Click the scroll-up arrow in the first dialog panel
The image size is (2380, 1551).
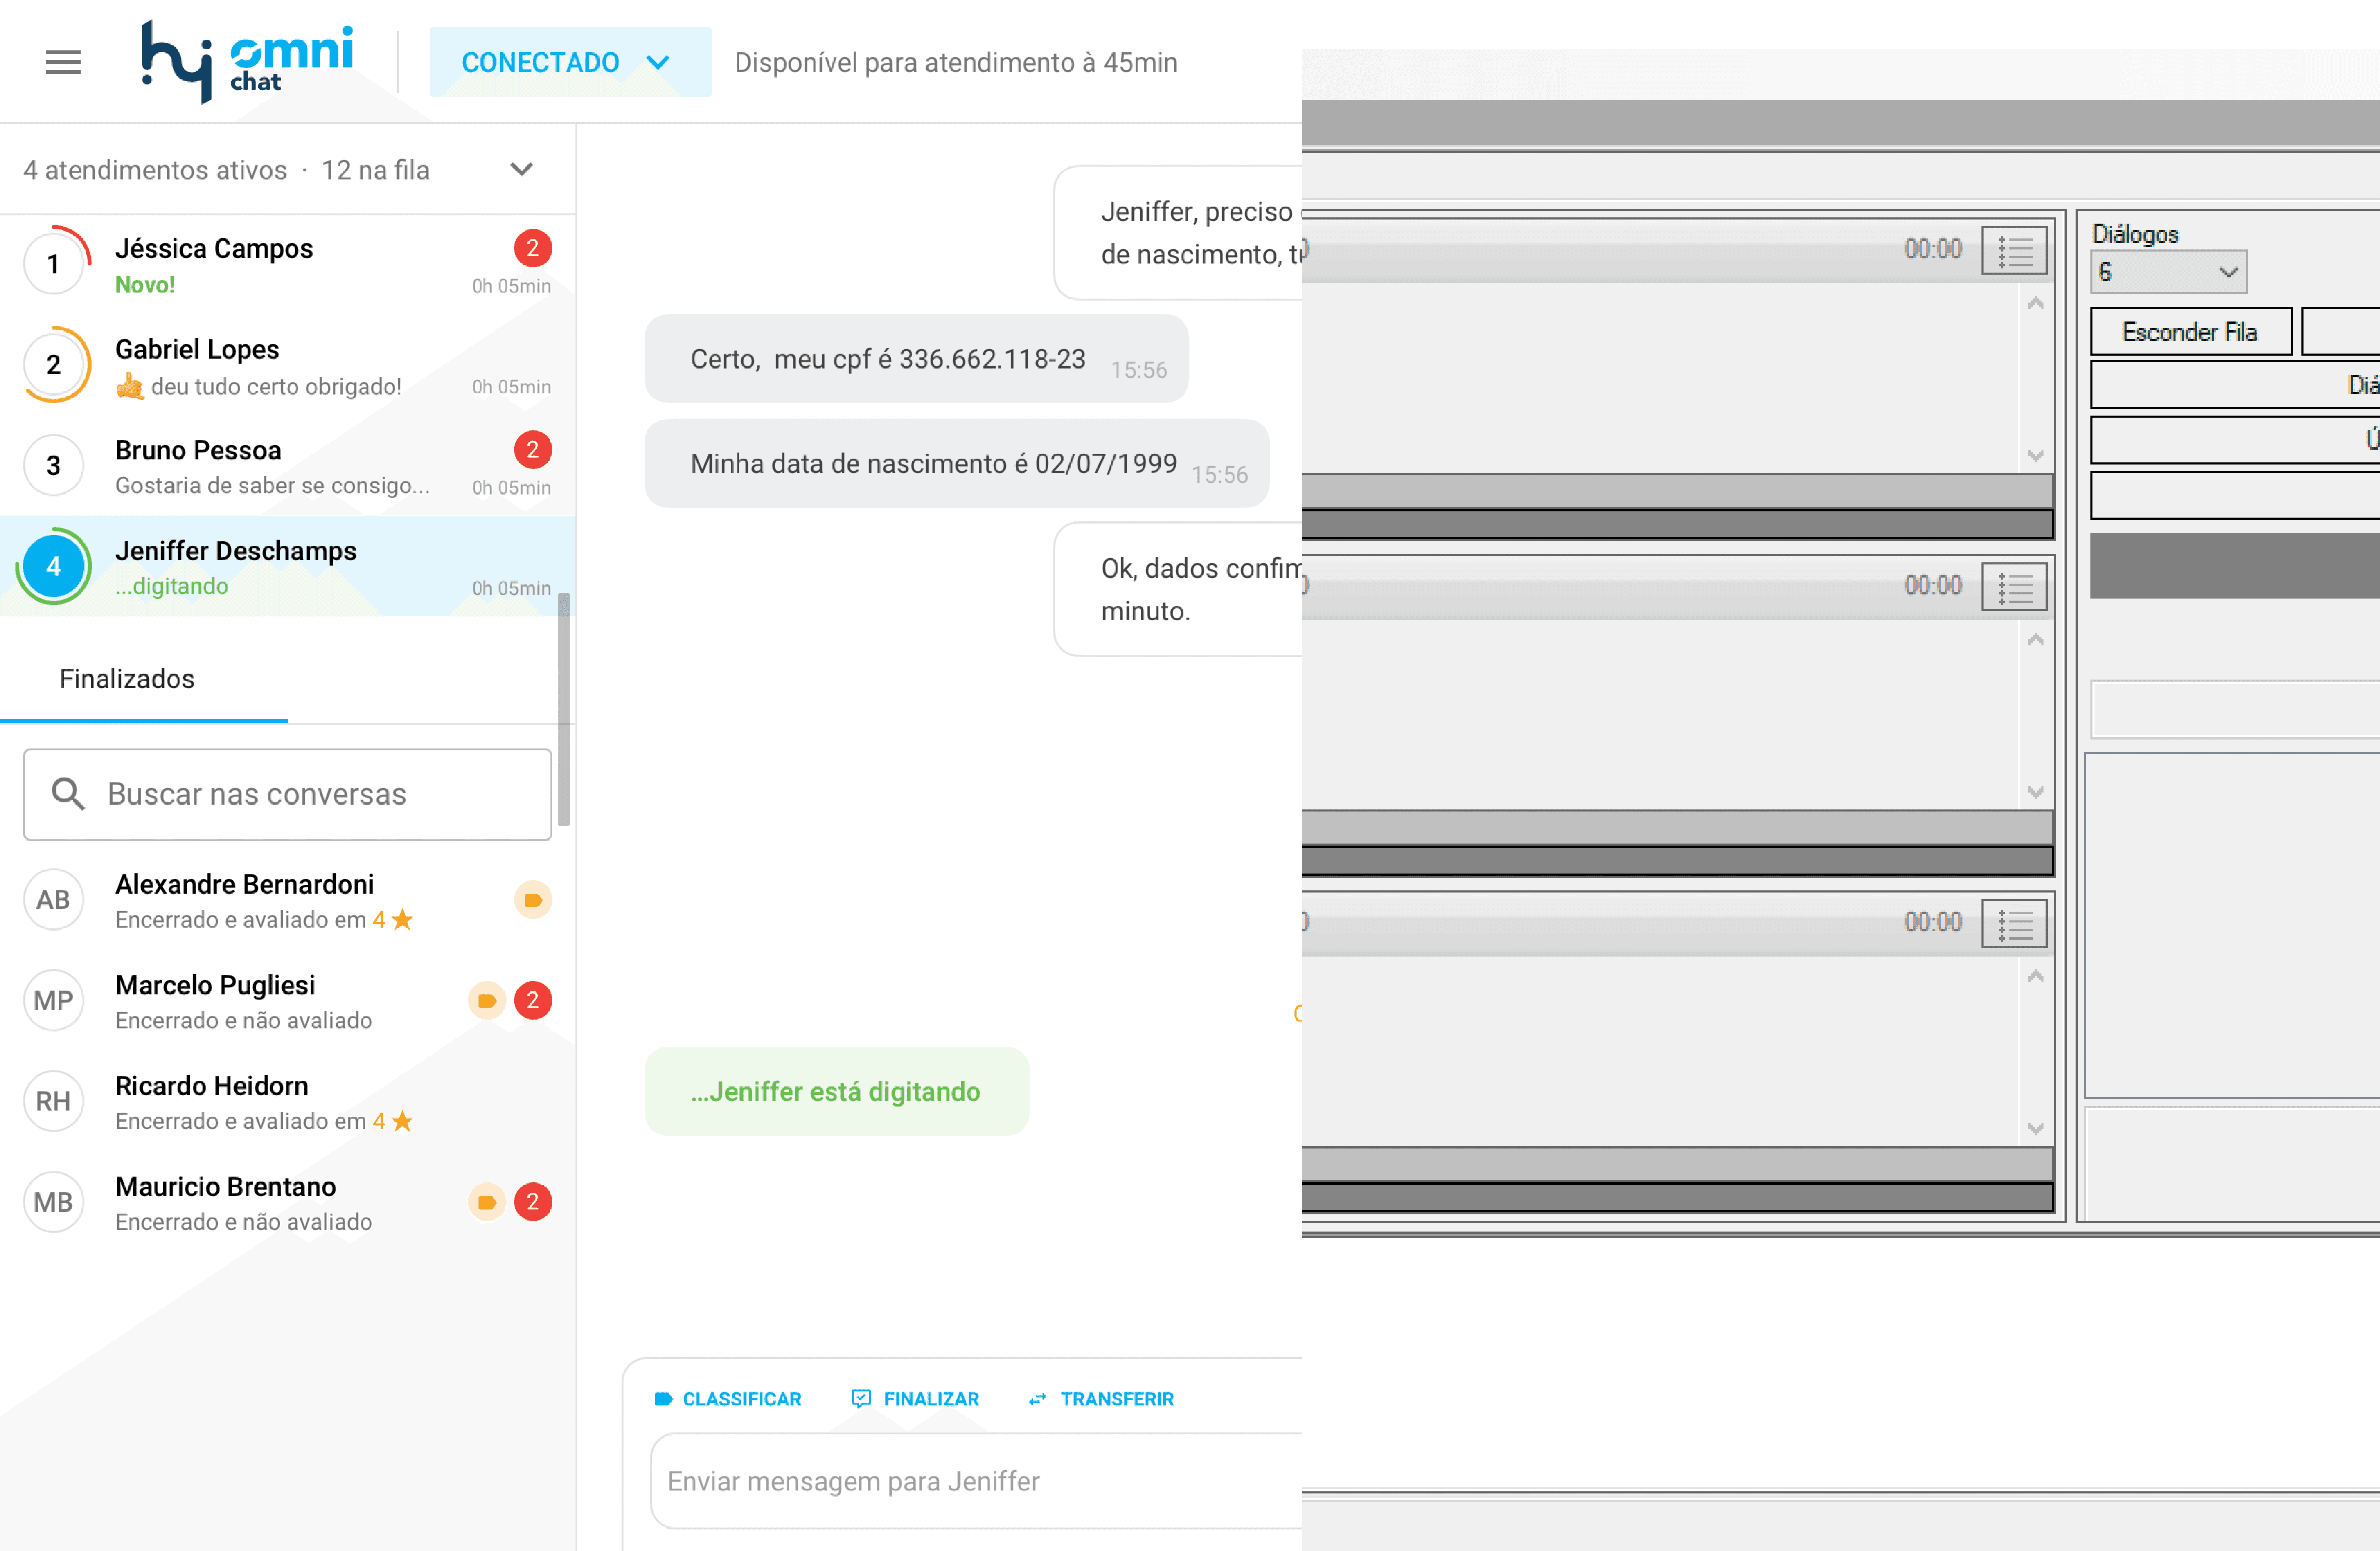pyautogui.click(x=2035, y=303)
